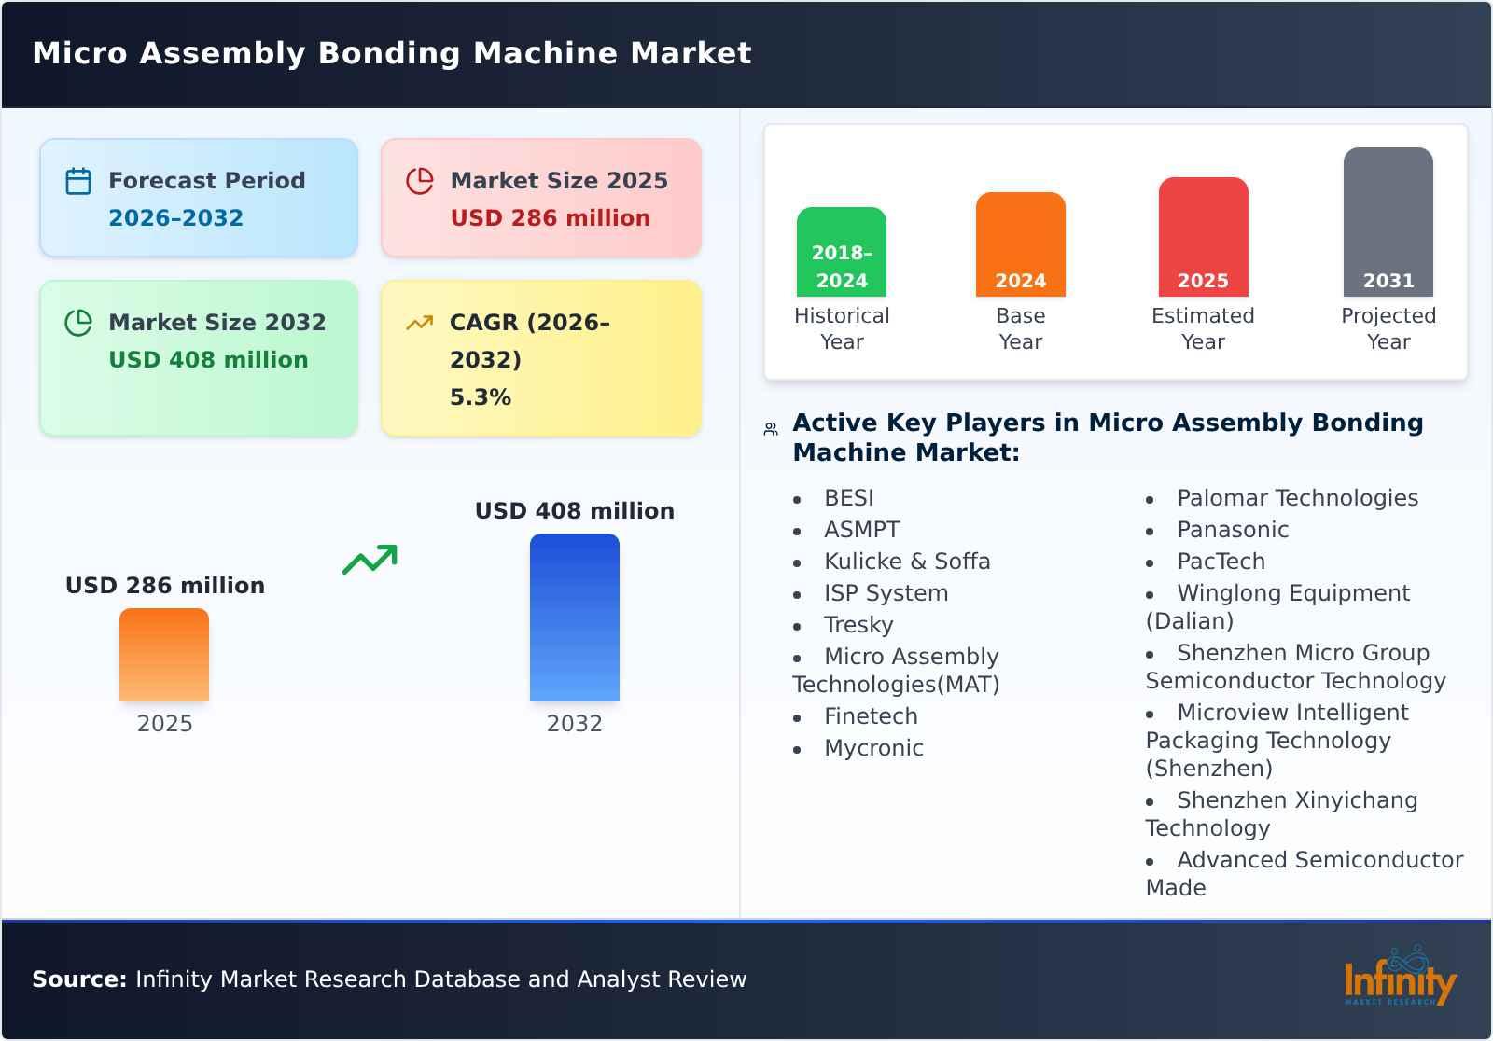Expand the CAGR 5.3% yellow card
This screenshot has width=1493, height=1041.
point(539,357)
